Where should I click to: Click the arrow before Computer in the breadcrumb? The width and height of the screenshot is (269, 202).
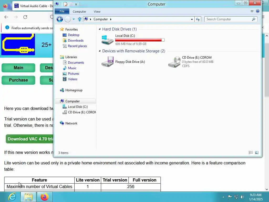(91, 19)
